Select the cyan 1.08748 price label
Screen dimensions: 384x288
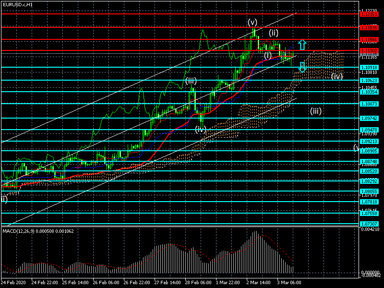(369, 161)
